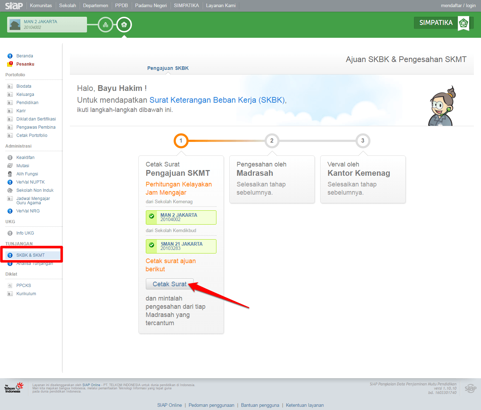Click the Pengesahan oleh Madrasah card

click(272, 179)
